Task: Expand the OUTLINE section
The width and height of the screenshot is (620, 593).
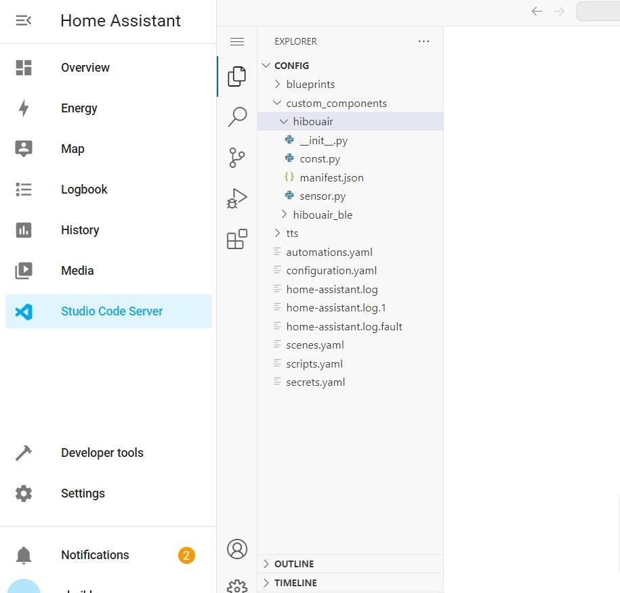Action: click(x=350, y=564)
